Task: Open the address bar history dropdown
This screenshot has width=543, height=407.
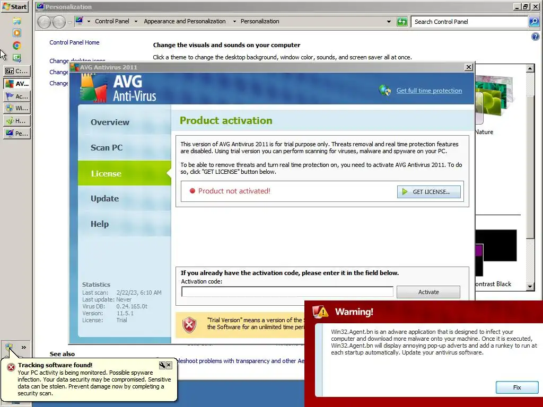Action: (x=389, y=21)
